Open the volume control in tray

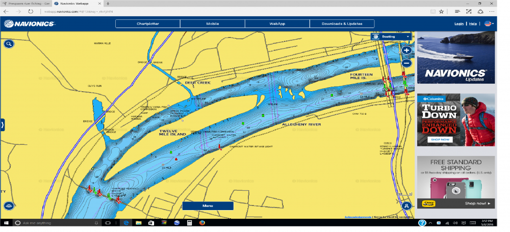455,223
